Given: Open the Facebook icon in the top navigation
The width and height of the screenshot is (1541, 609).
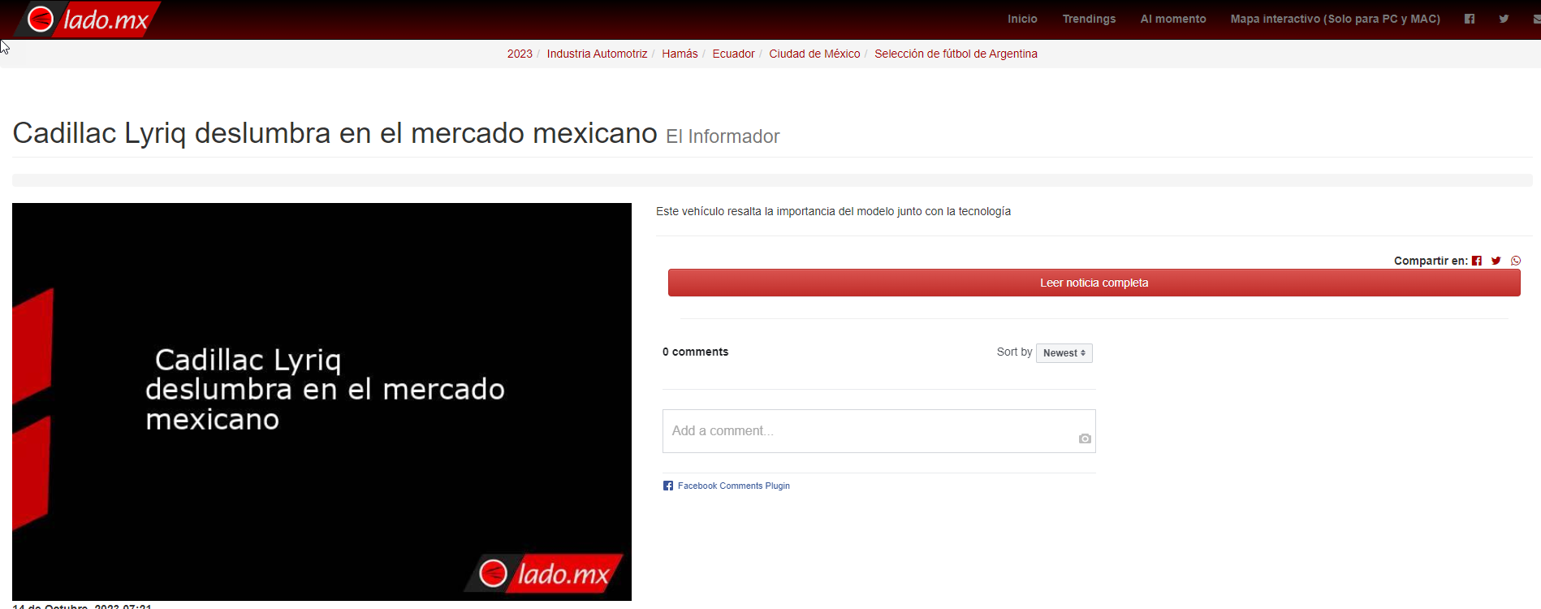Looking at the screenshot, I should point(1470,19).
